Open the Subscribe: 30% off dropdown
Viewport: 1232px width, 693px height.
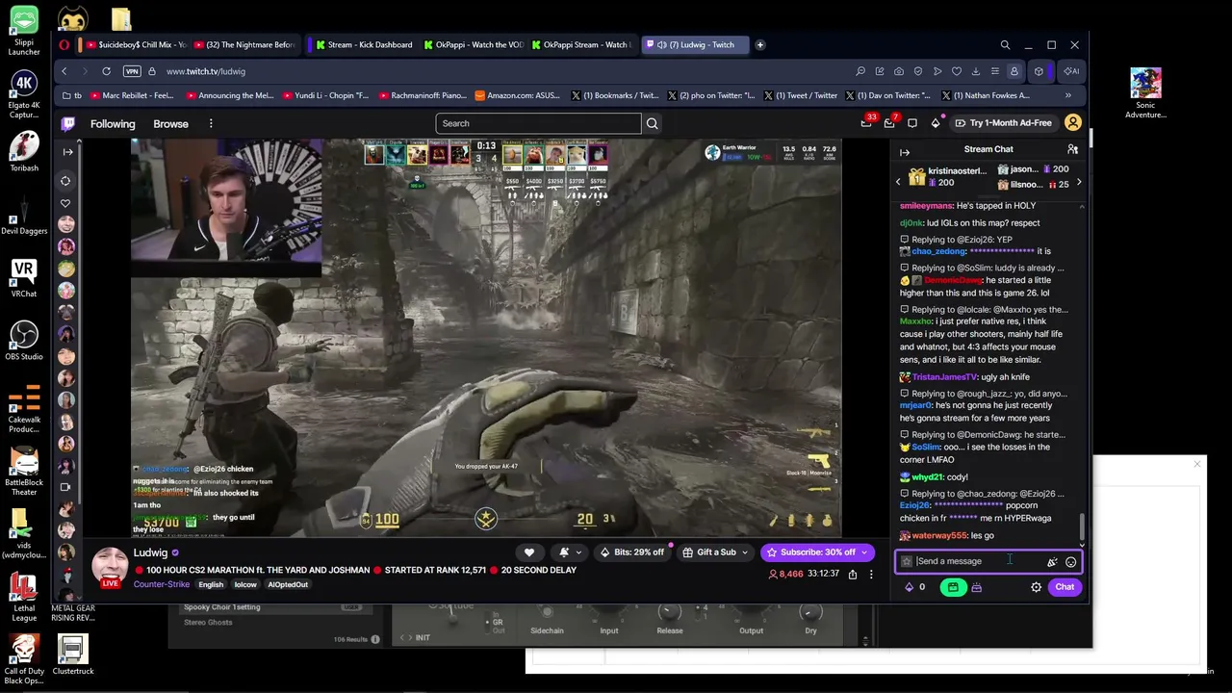(817, 552)
